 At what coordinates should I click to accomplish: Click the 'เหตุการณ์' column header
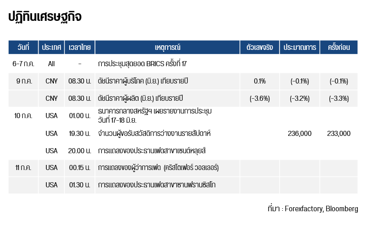[167, 47]
